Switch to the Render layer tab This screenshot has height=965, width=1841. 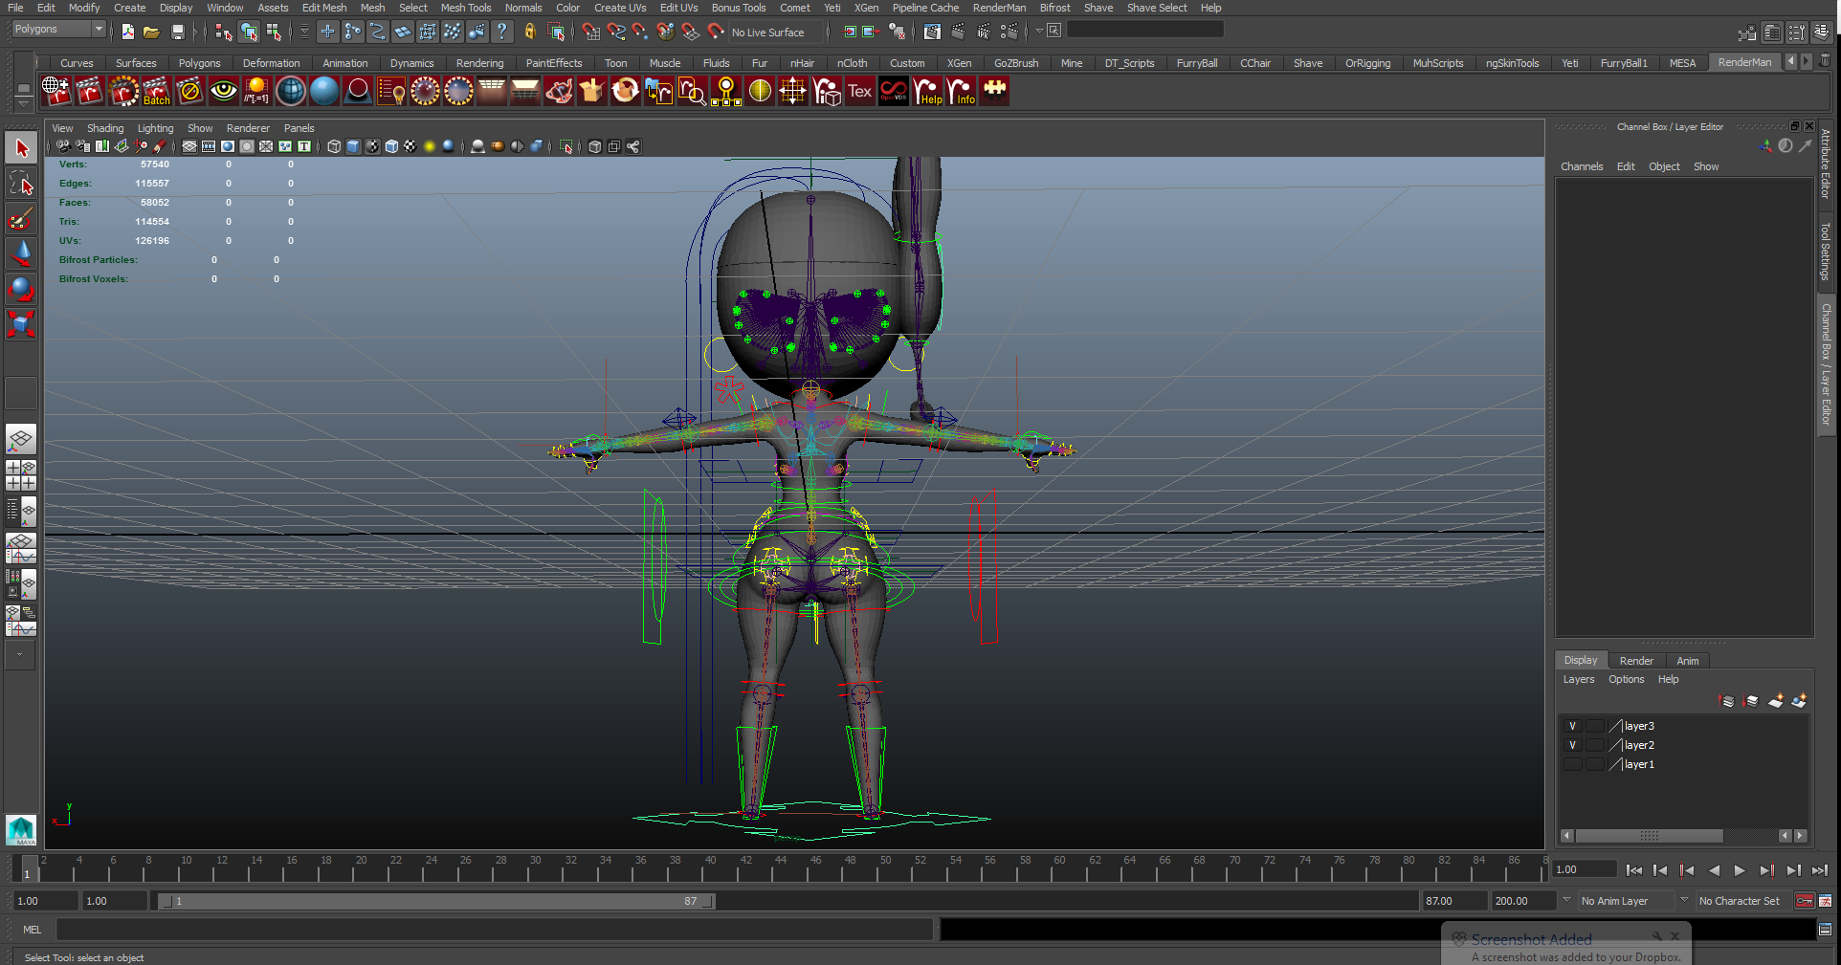(1635, 661)
